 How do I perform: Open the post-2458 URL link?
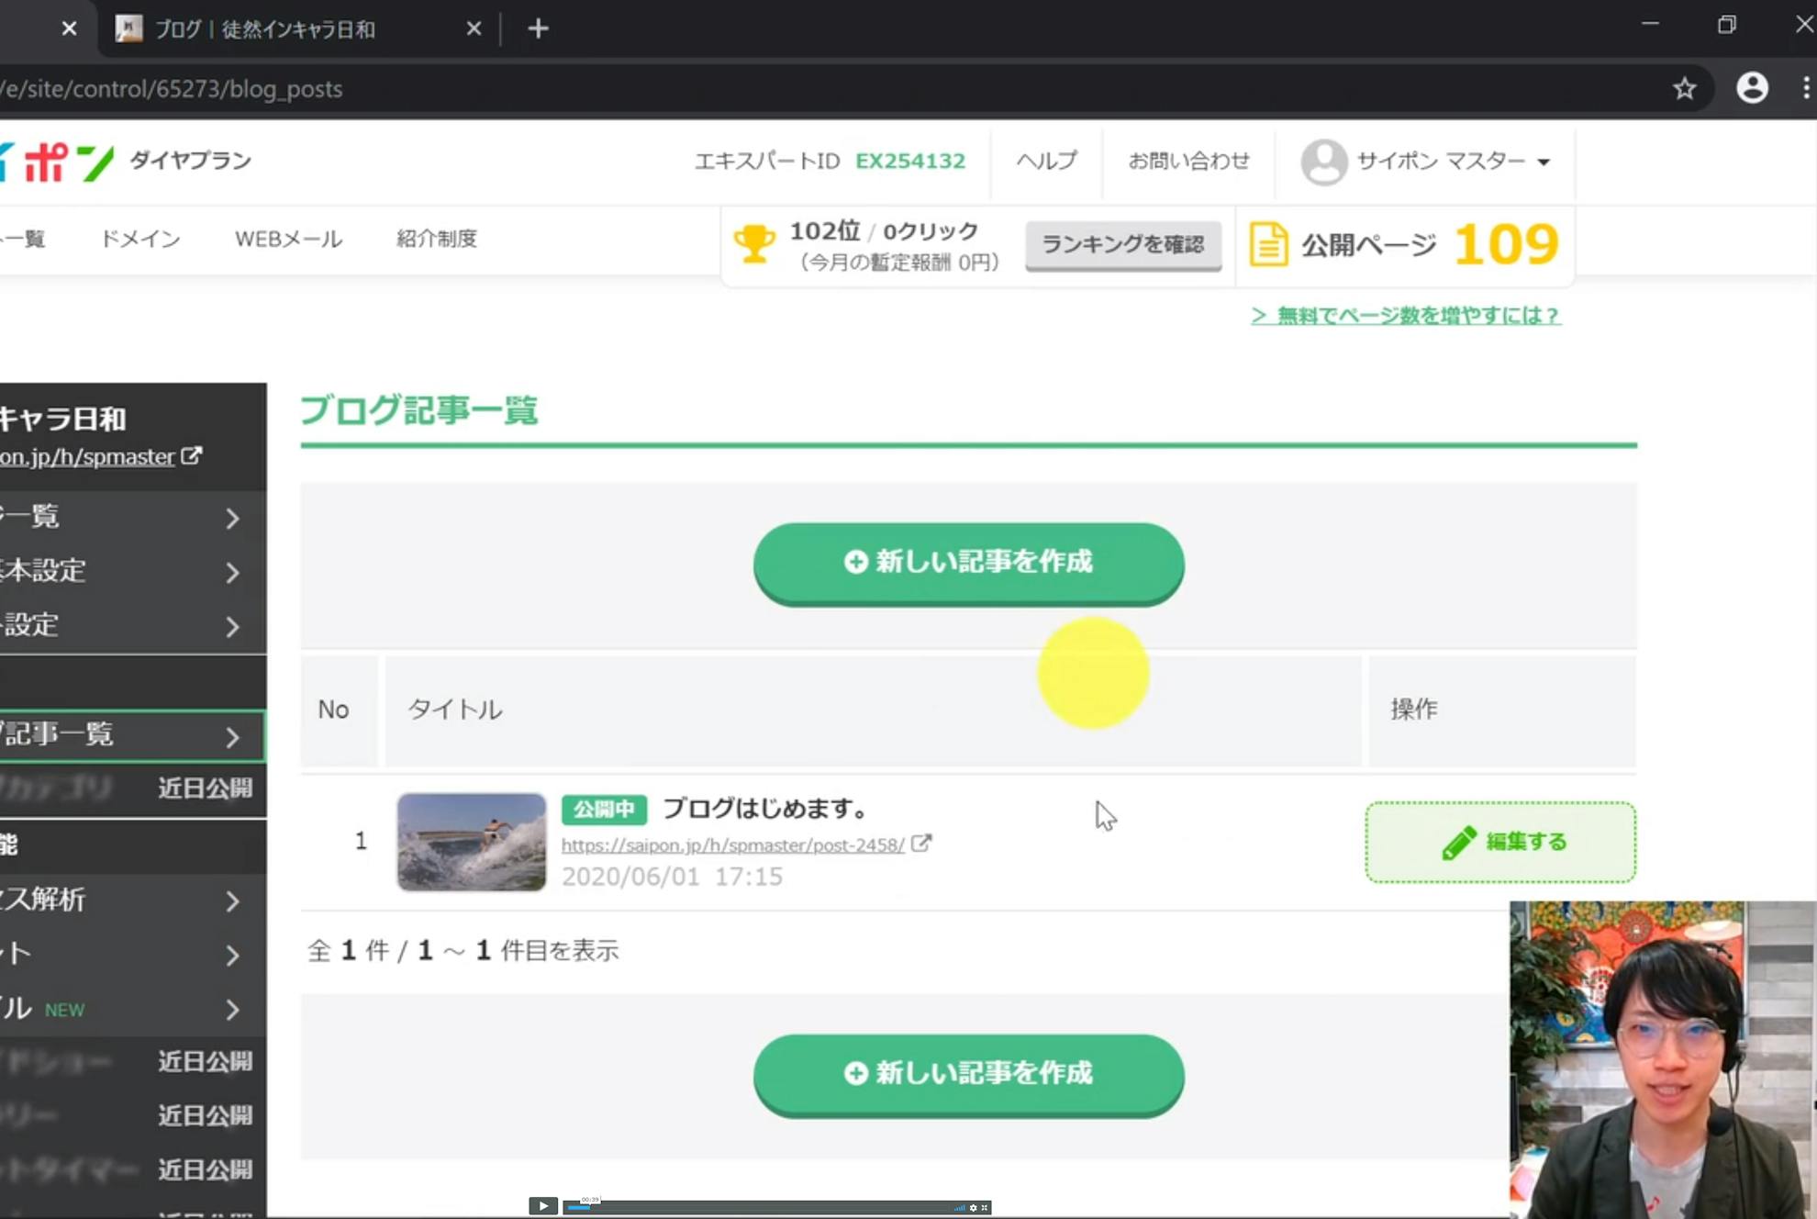pyautogui.click(x=732, y=844)
